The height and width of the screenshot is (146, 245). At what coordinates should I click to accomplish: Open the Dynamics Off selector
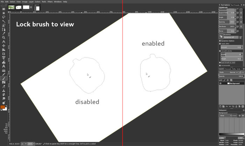pyautogui.click(x=231, y=37)
